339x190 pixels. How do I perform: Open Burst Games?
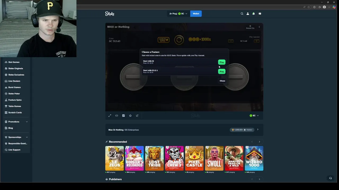point(14,87)
